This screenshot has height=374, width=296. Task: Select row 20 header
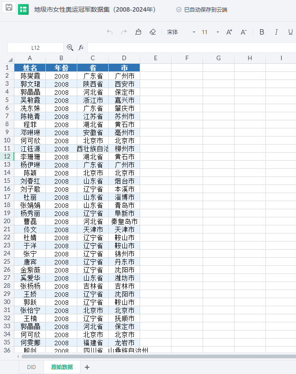7,221
